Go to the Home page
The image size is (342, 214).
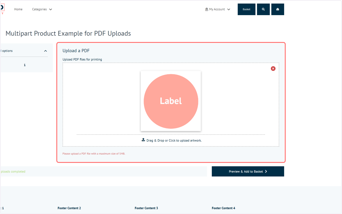(x=18, y=9)
